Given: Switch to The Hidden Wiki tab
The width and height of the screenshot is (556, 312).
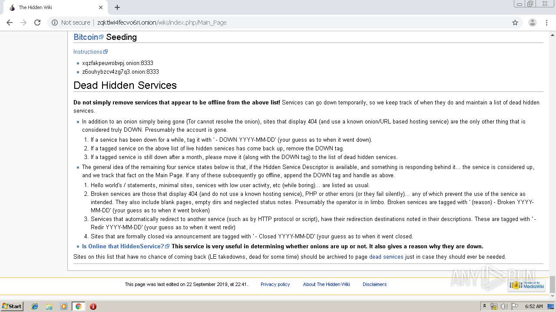Looking at the screenshot, I should (x=52, y=7).
